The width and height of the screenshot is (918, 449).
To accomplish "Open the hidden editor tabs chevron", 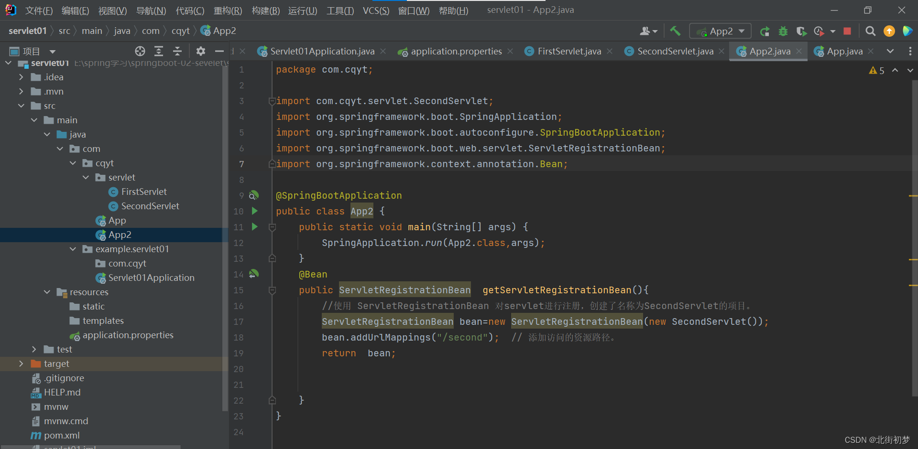I will pos(890,51).
